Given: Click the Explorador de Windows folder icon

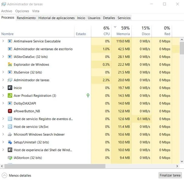Looking at the screenshot, I should coord(10,64).
